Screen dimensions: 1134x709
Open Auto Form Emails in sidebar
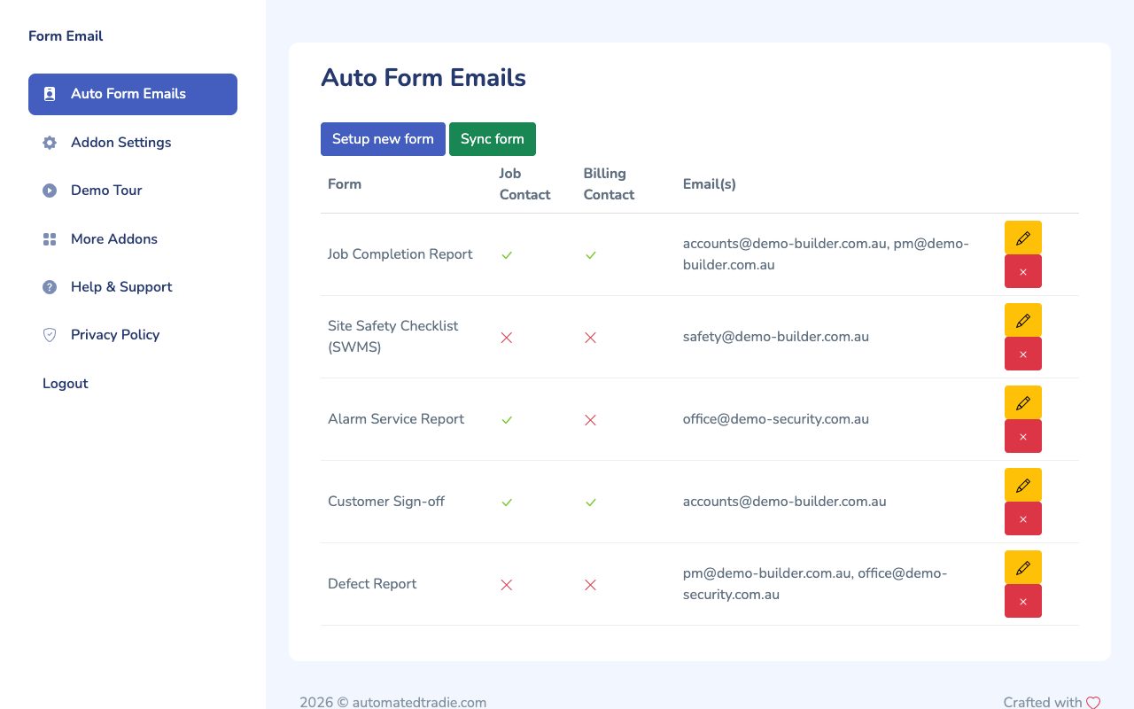133,94
